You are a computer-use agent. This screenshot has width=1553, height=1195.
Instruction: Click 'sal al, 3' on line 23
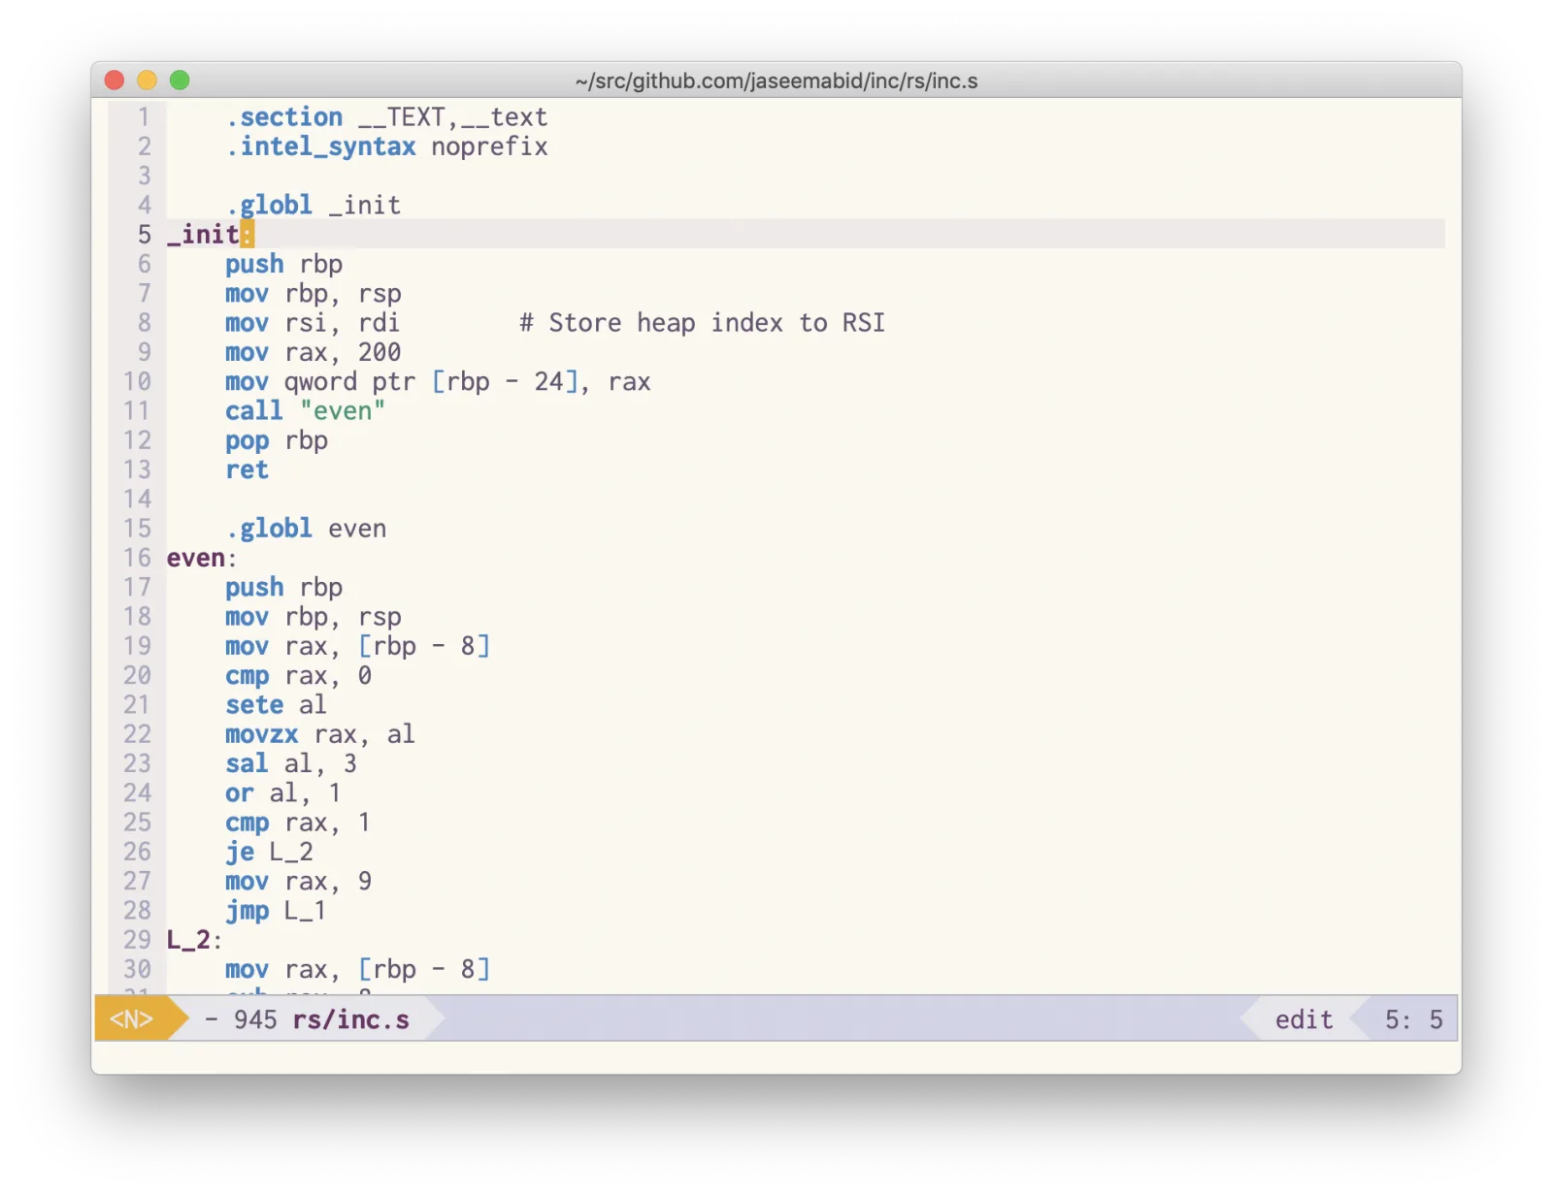click(x=291, y=764)
